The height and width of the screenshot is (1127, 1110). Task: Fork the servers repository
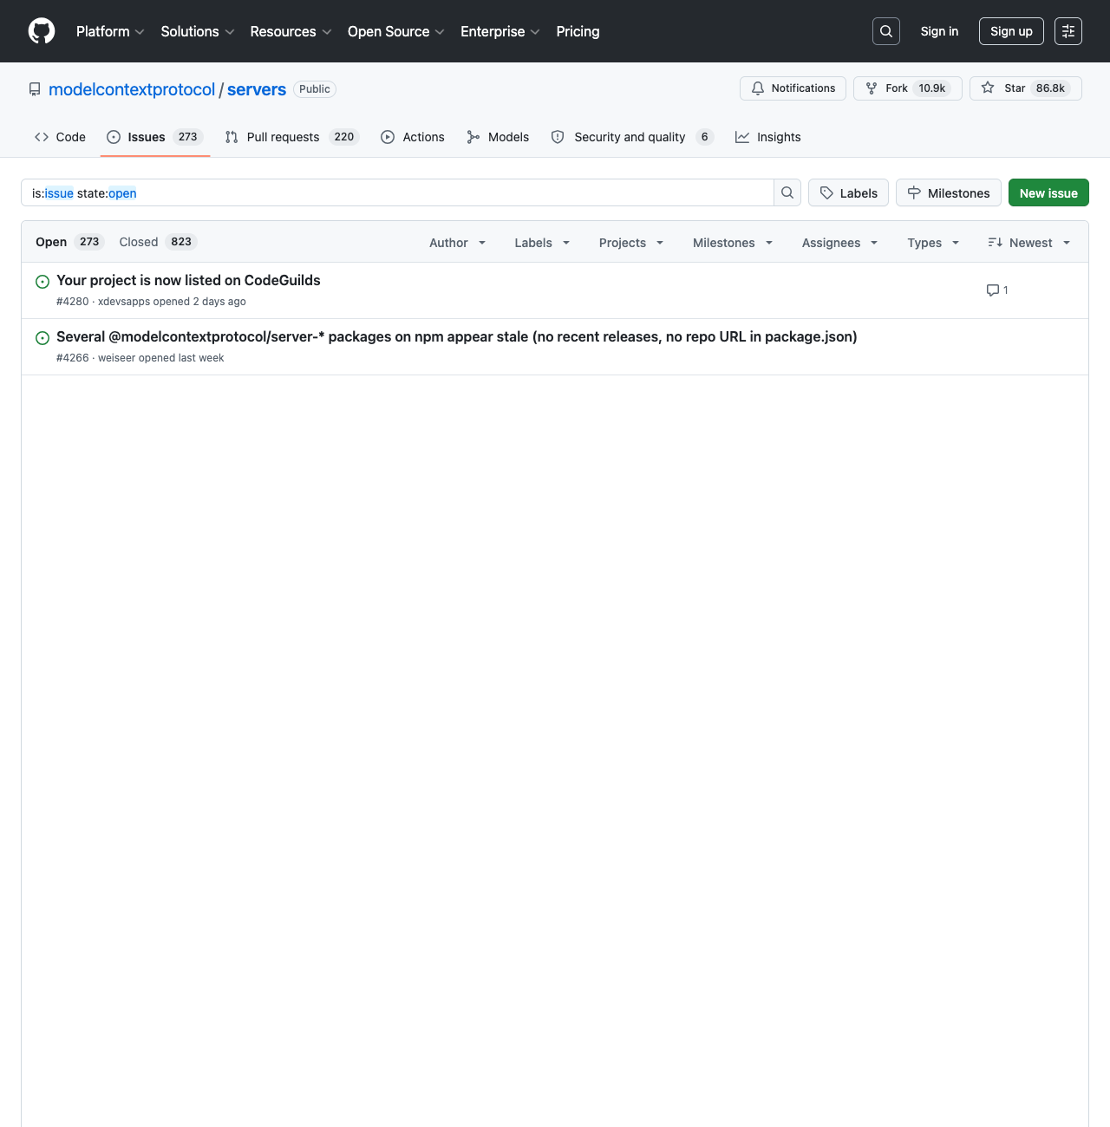[x=908, y=88]
